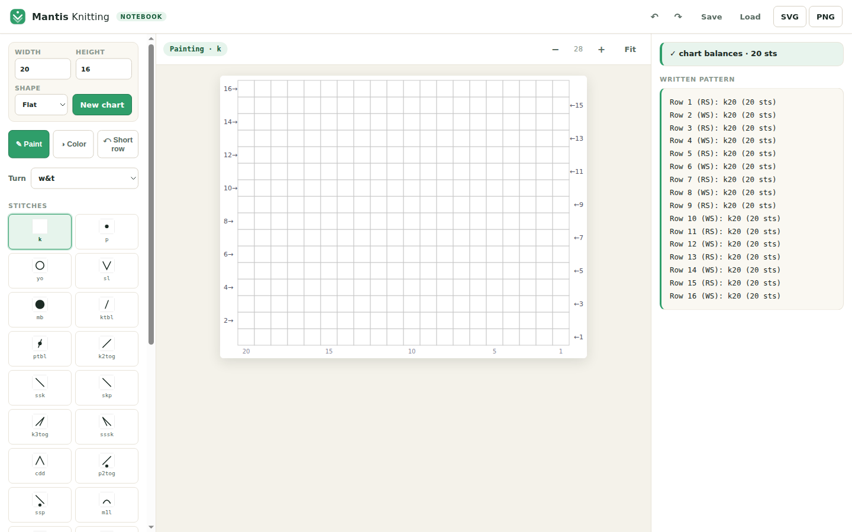The image size is (852, 532).
Task: Zoom in the chart with plus
Action: tap(601, 49)
